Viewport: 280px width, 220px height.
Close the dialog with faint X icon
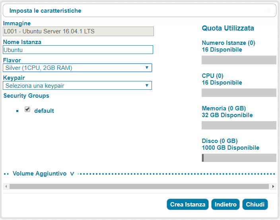[x=268, y=11]
